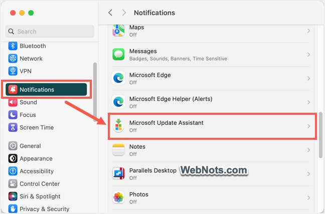Click the Search settings field
Image resolution: width=325 pixels, height=214 pixels.
(50, 32)
